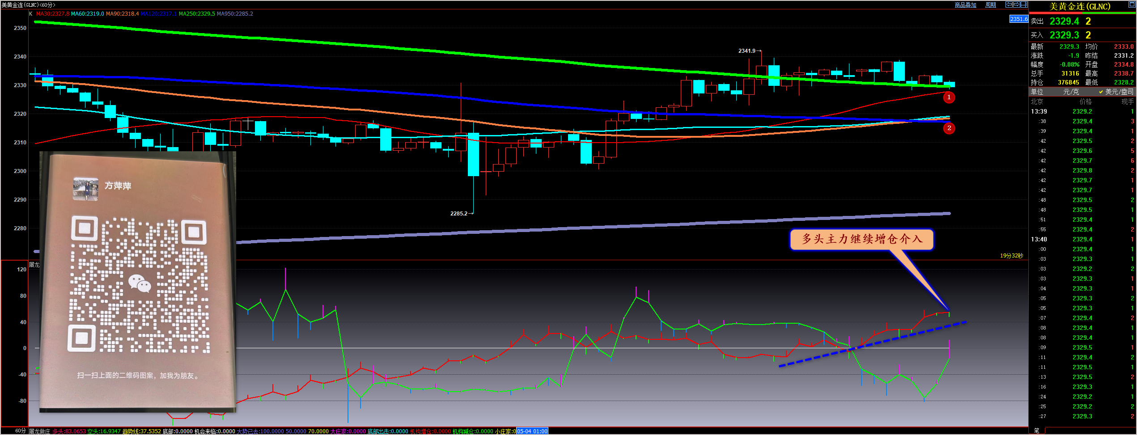The width and height of the screenshot is (1137, 435).
Task: Maximize the quote panel using corner icon
Action: pyautogui.click(x=1132, y=4)
